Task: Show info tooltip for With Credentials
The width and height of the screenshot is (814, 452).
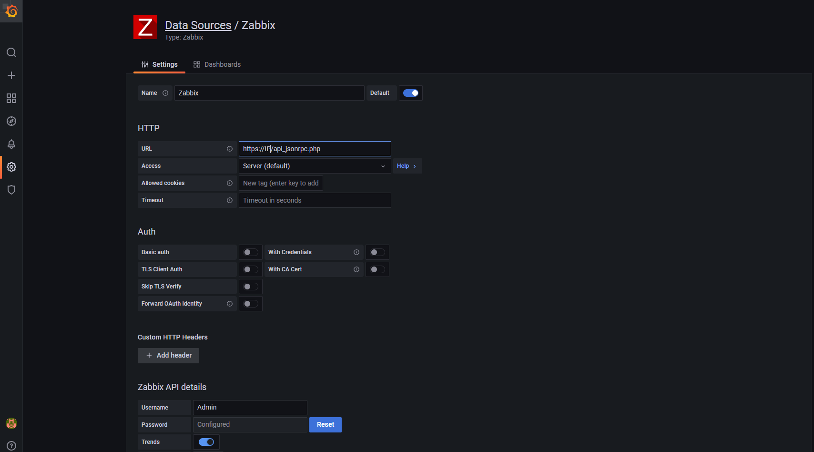Action: click(x=356, y=252)
